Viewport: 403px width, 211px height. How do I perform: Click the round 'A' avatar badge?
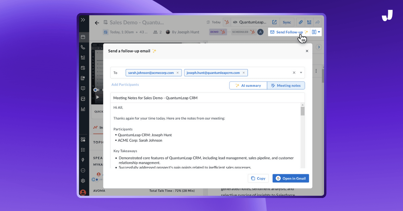click(260, 32)
